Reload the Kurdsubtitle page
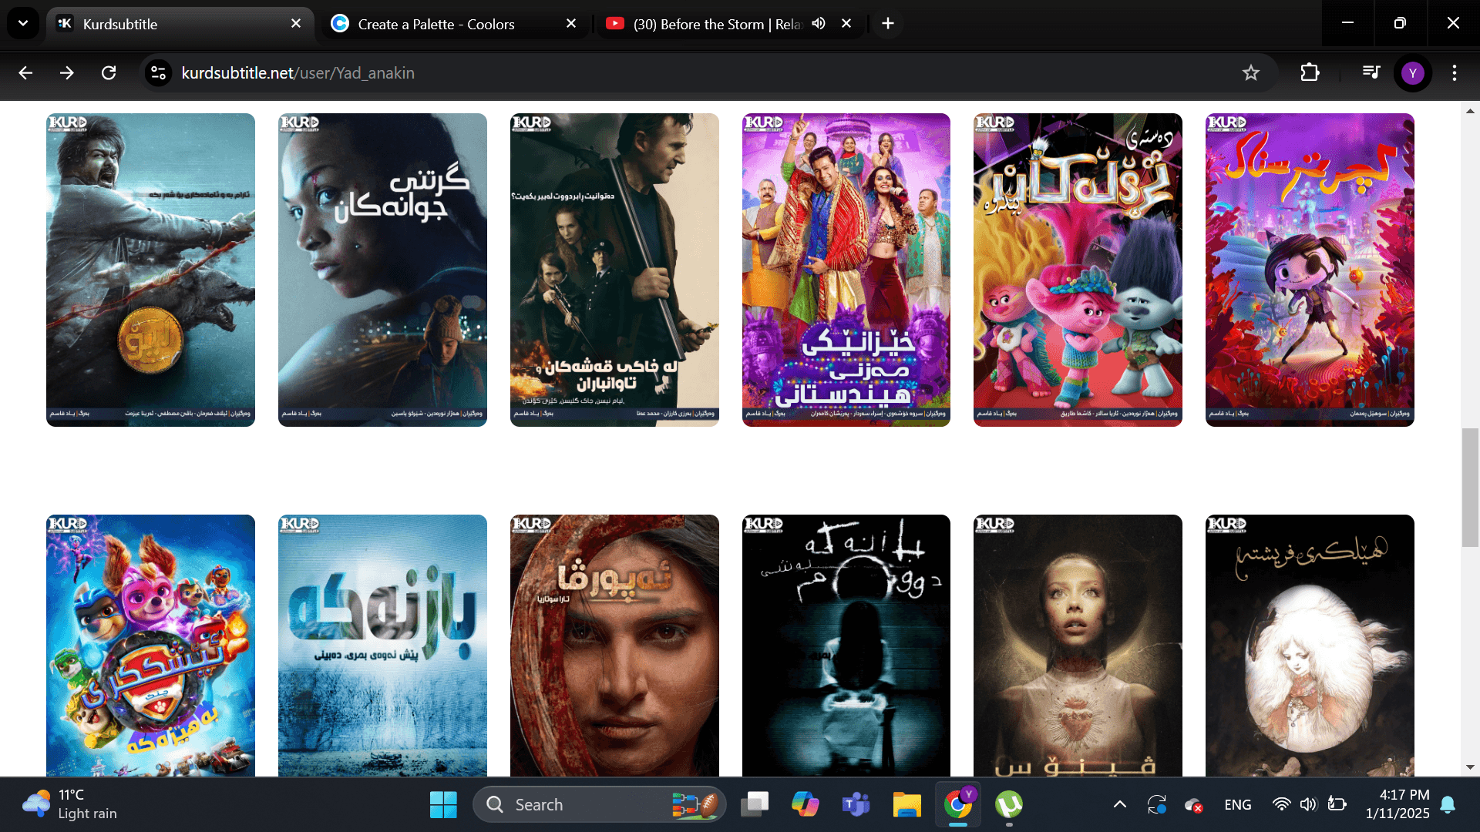This screenshot has width=1480, height=832. pyautogui.click(x=109, y=73)
